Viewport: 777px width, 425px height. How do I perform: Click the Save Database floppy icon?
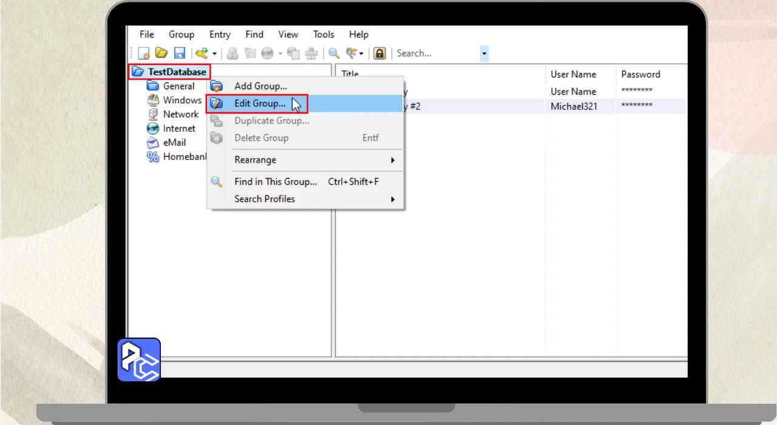point(180,53)
